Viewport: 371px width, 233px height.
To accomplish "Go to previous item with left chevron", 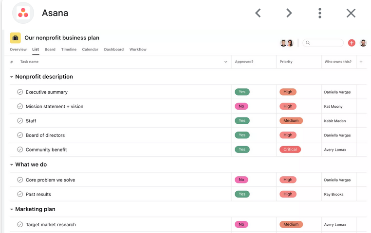I will pos(258,13).
